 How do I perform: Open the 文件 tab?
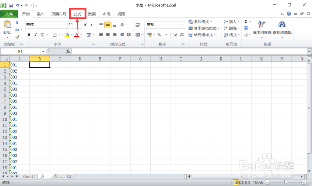9,14
